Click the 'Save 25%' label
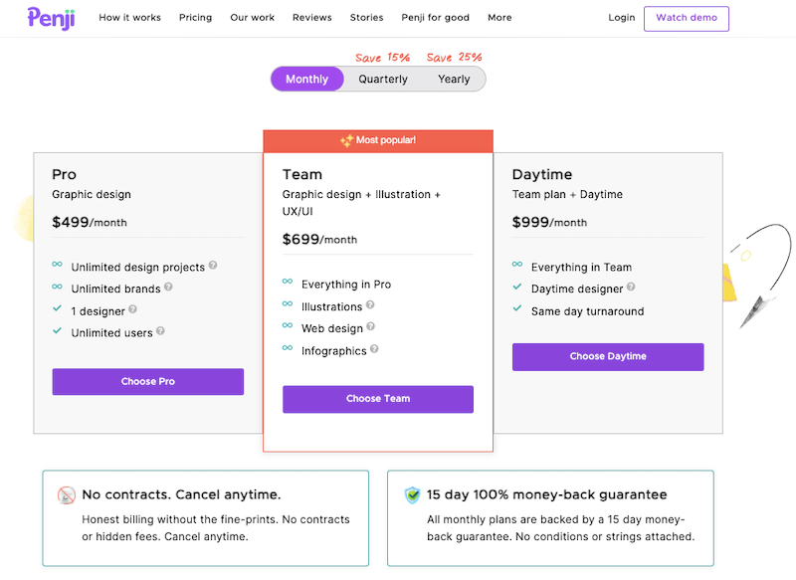The height and width of the screenshot is (580, 796). tap(455, 58)
